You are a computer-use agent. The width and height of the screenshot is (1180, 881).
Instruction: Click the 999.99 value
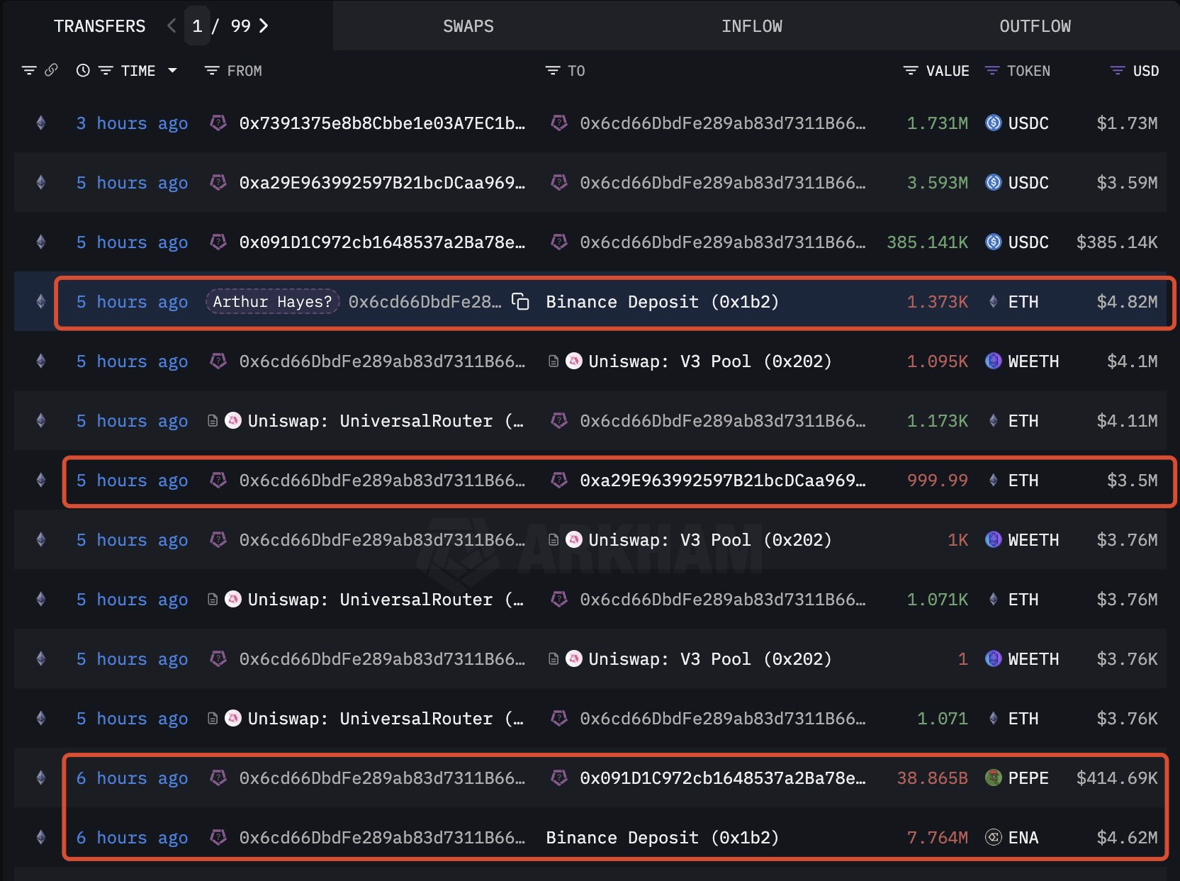point(937,481)
